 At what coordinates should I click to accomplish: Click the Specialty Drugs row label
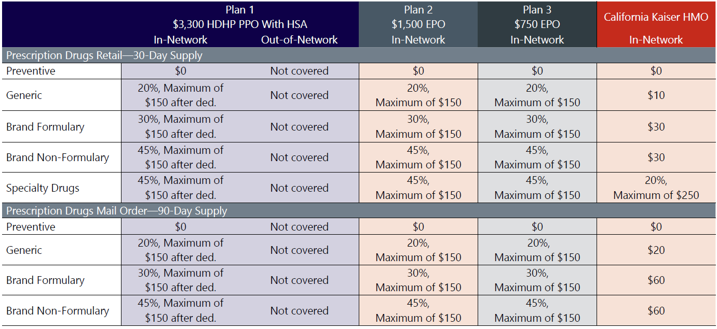click(x=43, y=188)
